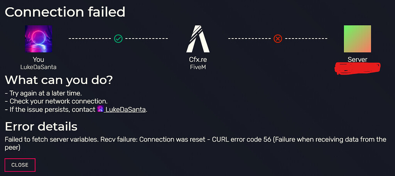This screenshot has height=176, width=395.
Task: Click the 'You' label under the avatar
Action: click(x=38, y=60)
